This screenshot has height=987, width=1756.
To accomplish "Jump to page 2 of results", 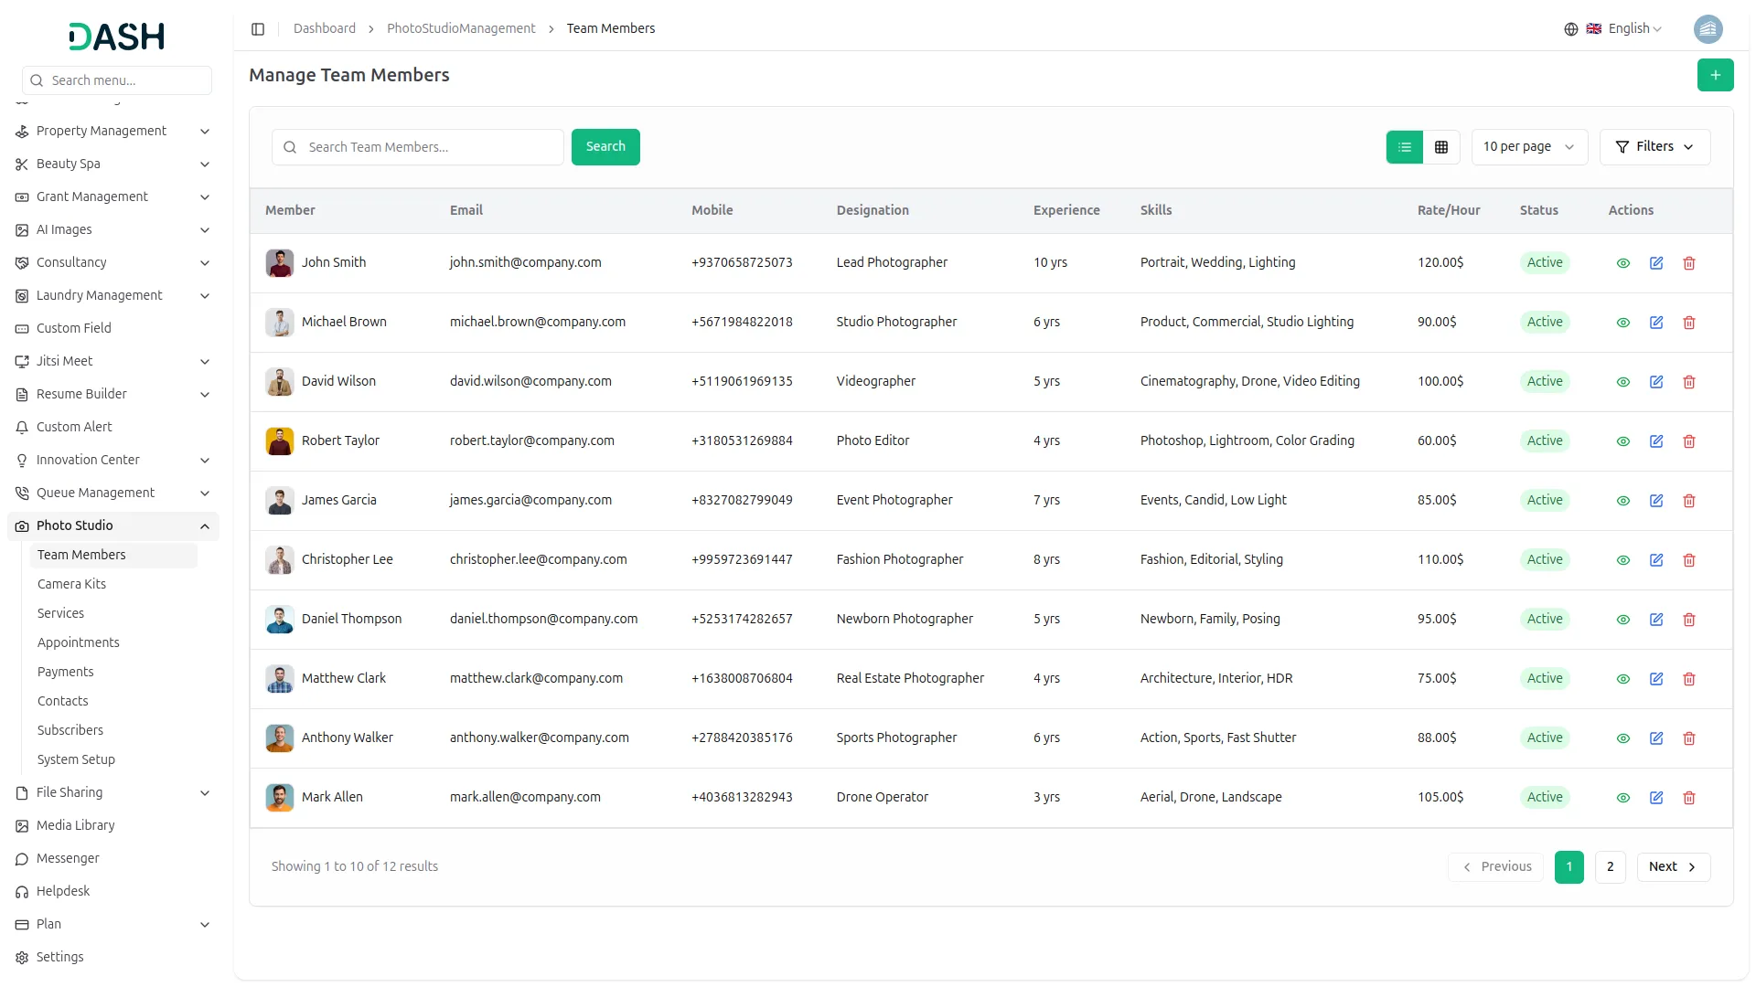I will click(1610, 867).
